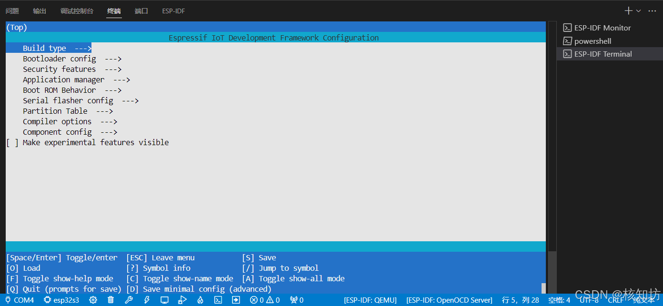Click the [ESC] Leave menu hint

click(x=161, y=257)
